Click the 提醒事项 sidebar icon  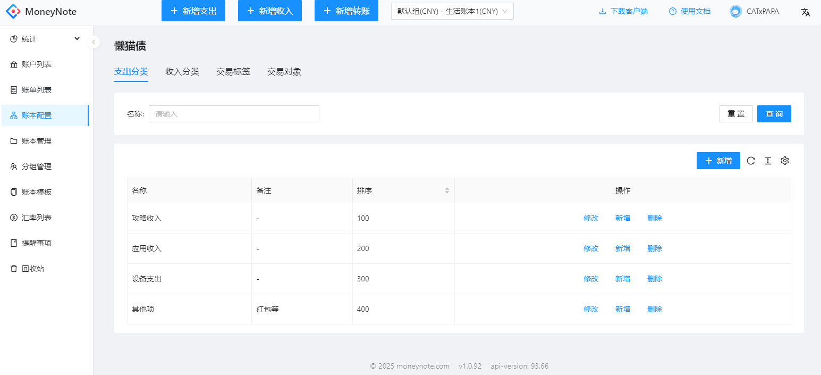point(14,243)
